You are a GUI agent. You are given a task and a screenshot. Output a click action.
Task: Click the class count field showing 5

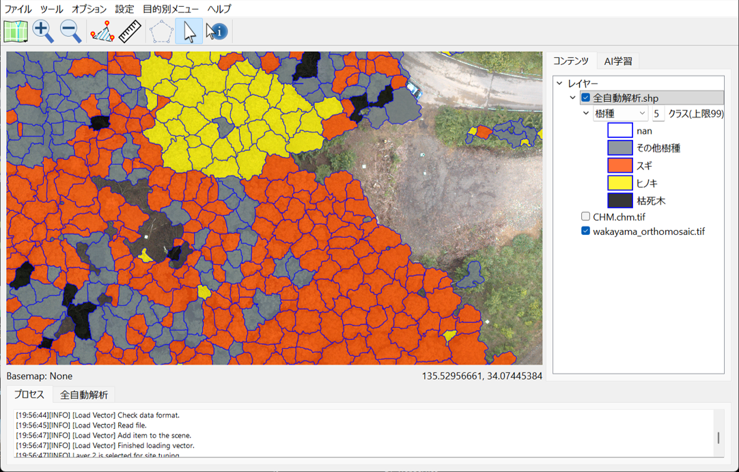[x=656, y=113]
